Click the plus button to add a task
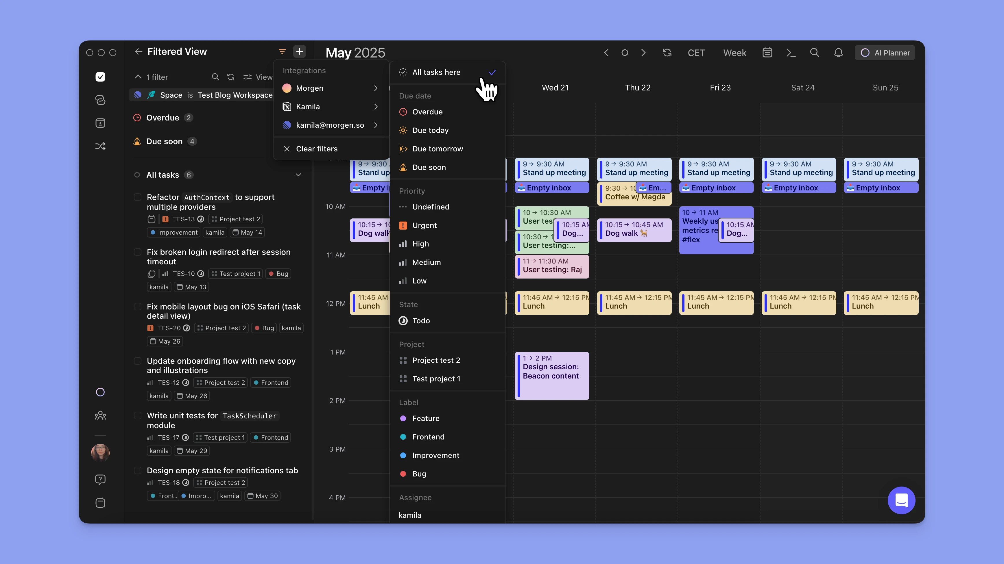The width and height of the screenshot is (1004, 564). (299, 51)
